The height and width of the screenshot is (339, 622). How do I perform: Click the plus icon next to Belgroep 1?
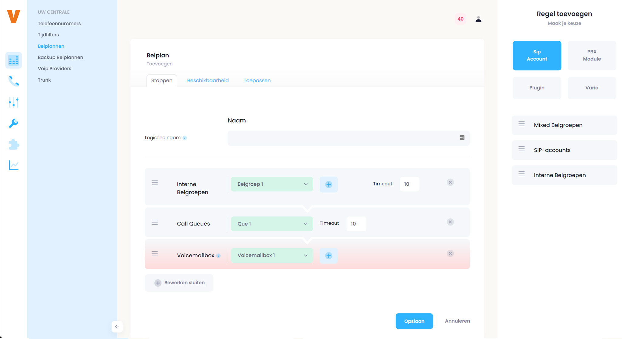point(328,185)
